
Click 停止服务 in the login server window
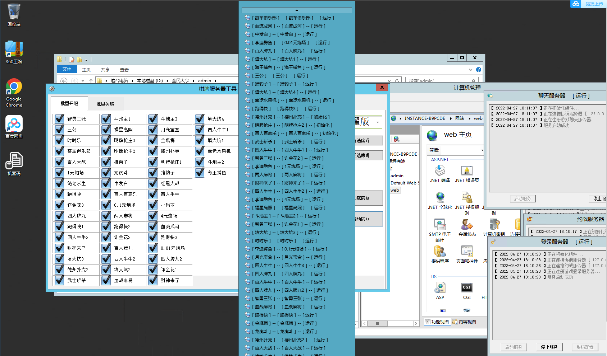[x=549, y=347]
